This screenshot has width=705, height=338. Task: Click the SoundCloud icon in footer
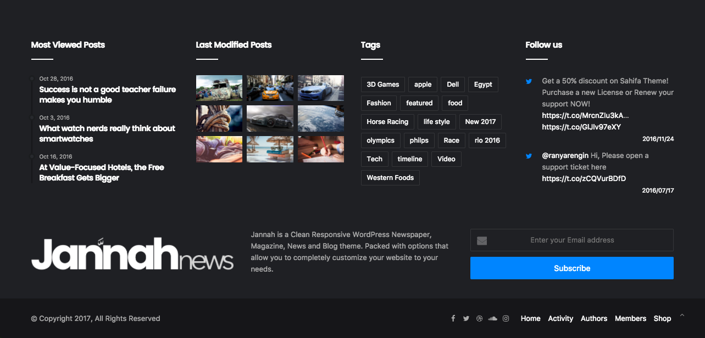pyautogui.click(x=492, y=318)
